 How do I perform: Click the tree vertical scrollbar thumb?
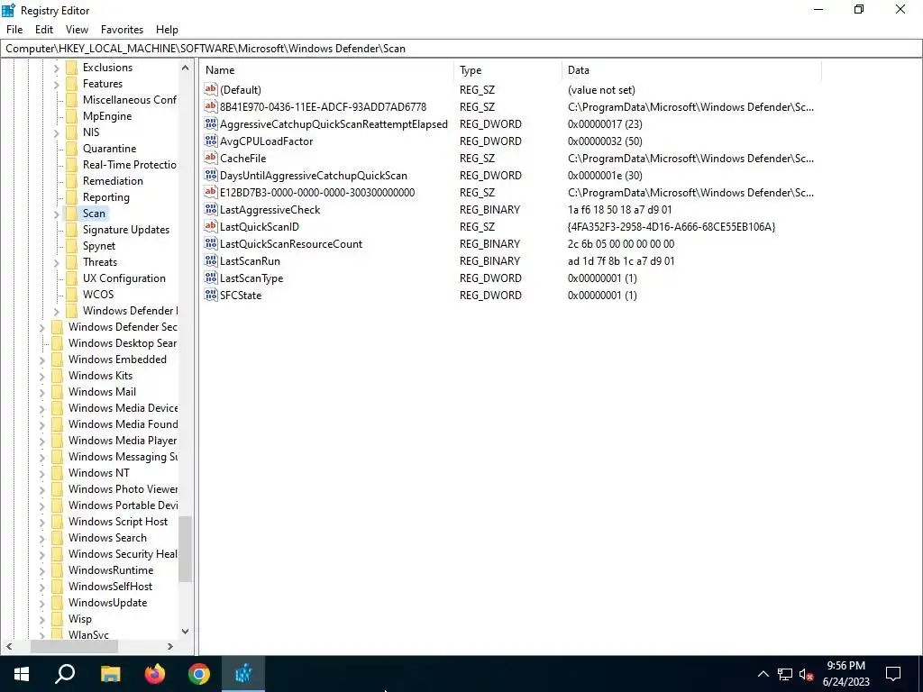pyautogui.click(x=185, y=549)
